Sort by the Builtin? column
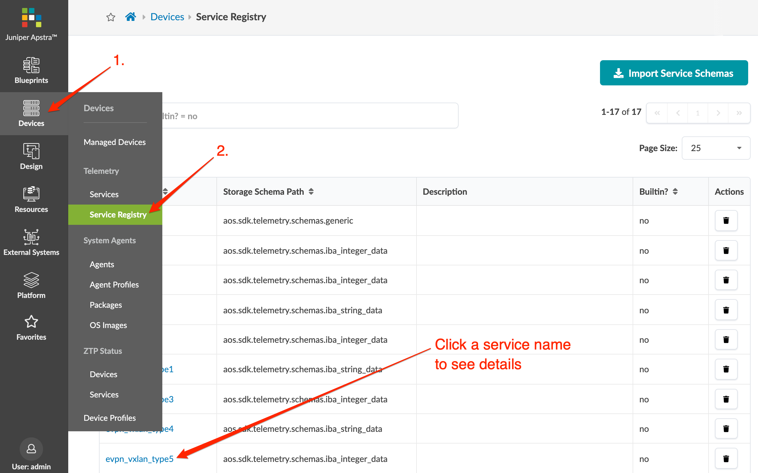This screenshot has height=473, width=758. [675, 191]
